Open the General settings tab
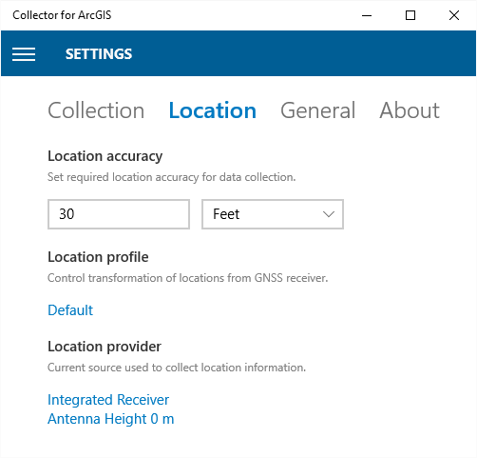Viewport: 477px width, 458px height. [317, 110]
